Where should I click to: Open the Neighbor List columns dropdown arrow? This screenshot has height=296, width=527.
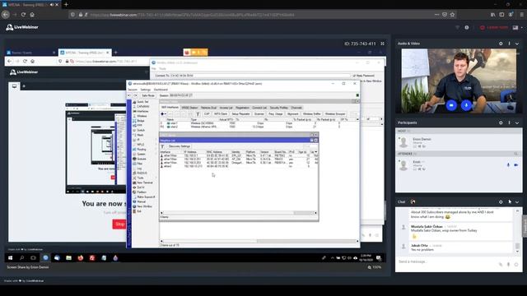coord(316,152)
